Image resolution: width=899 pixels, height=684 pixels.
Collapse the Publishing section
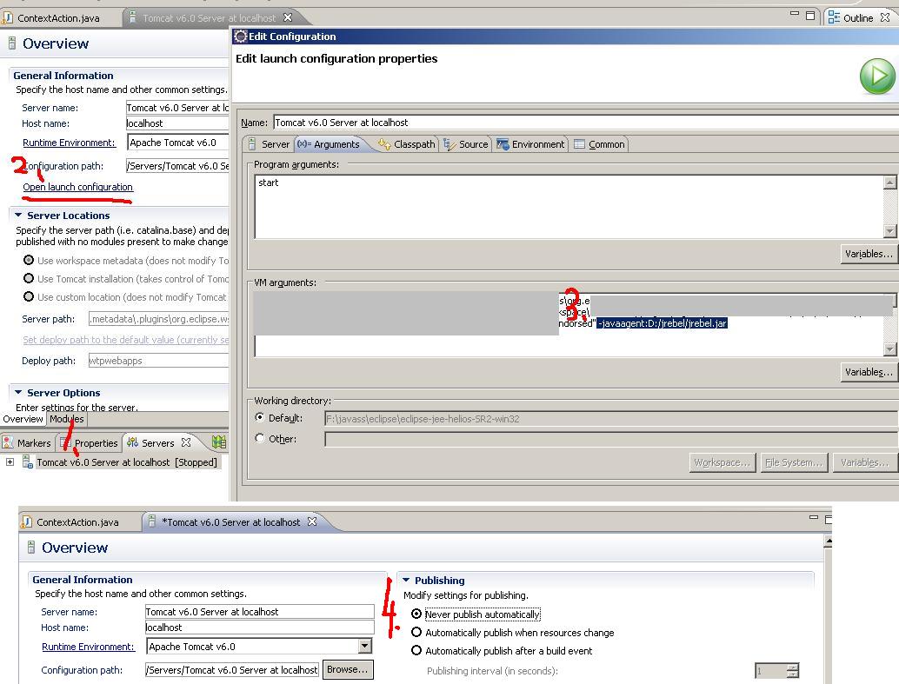(406, 580)
